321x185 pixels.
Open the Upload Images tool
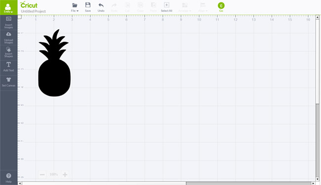[8, 38]
